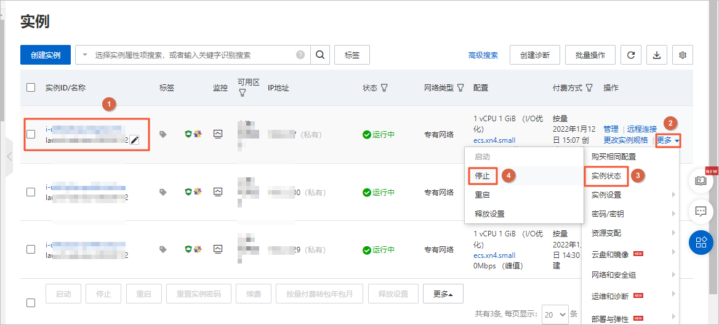Click the OS logo icon in IP ending 30 row
Screen dimensions: 719x325
click(x=197, y=191)
